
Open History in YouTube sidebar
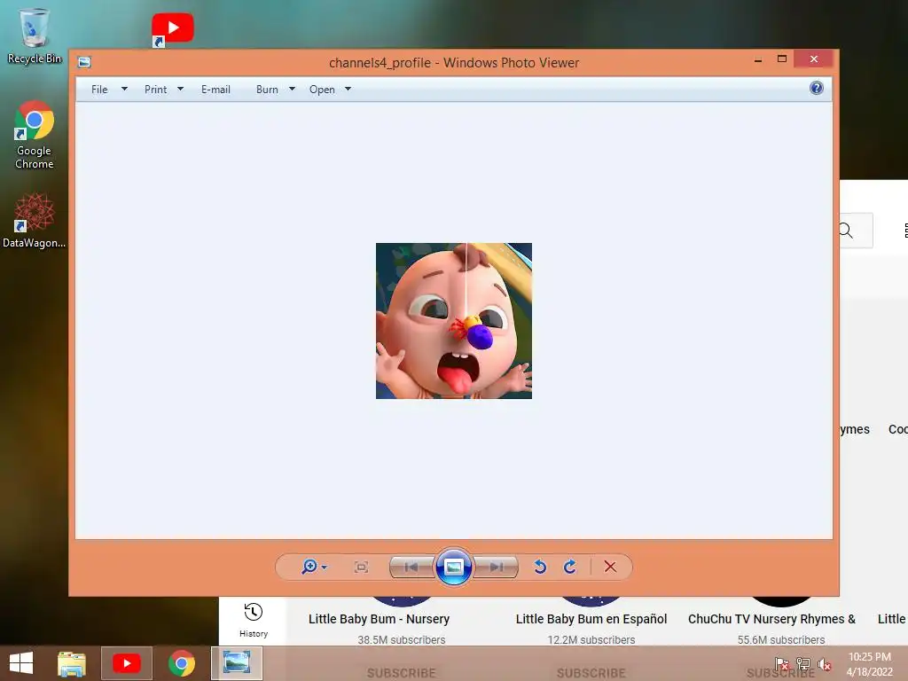click(253, 620)
